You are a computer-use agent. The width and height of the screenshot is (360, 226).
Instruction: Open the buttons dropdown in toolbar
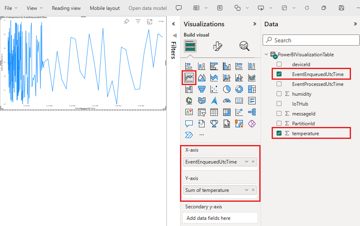coord(271,8)
